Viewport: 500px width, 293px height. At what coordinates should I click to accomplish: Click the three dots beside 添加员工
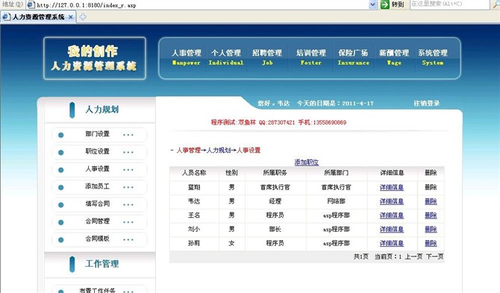[128, 188]
